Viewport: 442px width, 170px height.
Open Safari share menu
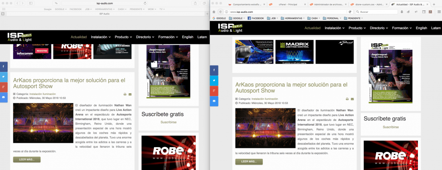pos(195,3)
